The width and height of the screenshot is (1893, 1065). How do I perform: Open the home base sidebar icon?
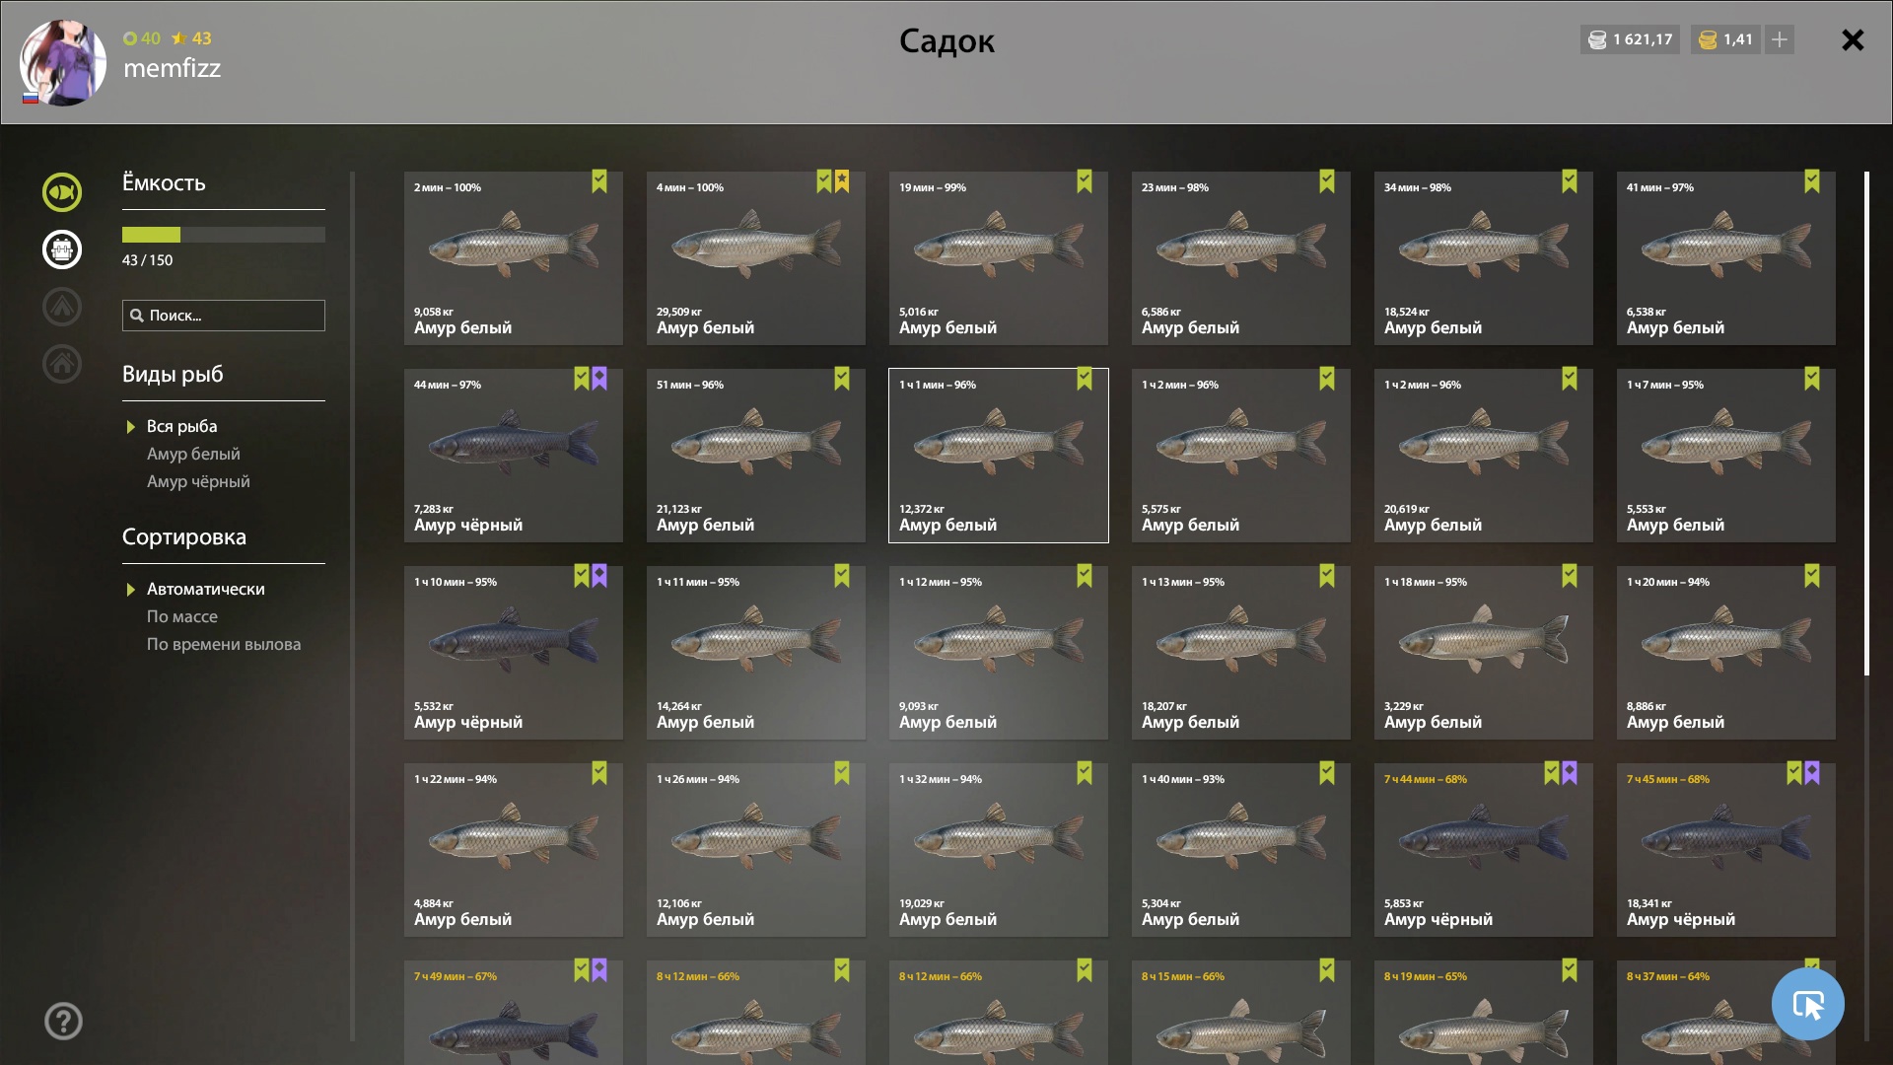click(62, 364)
